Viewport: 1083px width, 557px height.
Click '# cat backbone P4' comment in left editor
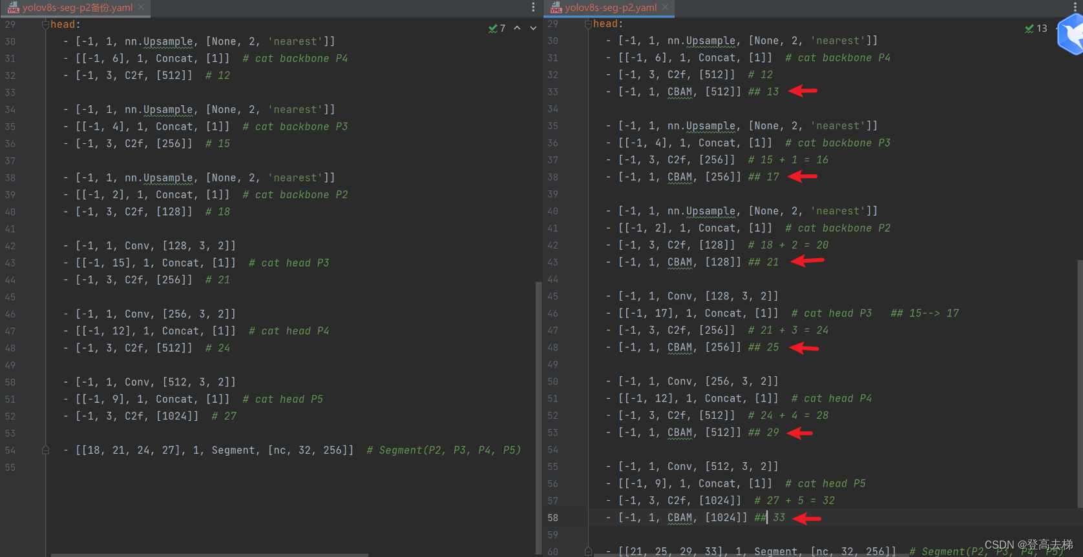coord(295,59)
